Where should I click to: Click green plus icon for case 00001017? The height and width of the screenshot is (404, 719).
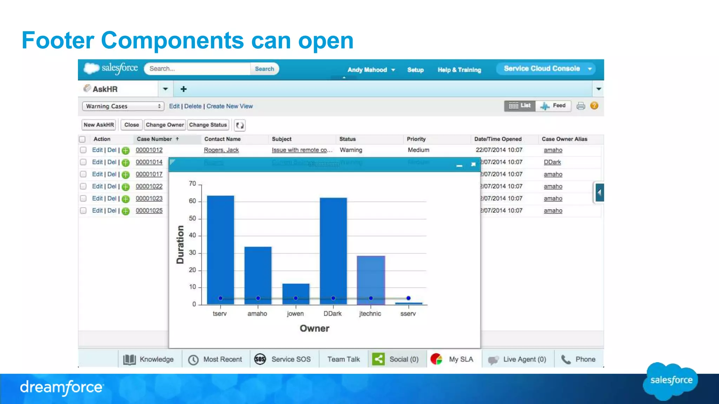pos(126,175)
